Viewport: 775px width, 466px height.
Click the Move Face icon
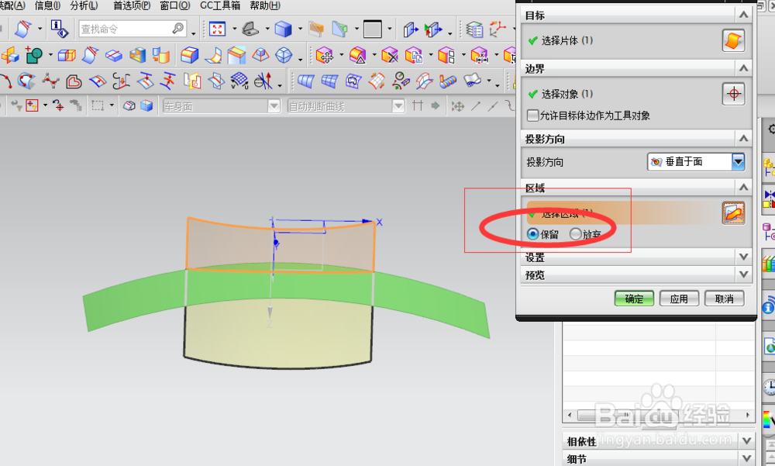325,55
